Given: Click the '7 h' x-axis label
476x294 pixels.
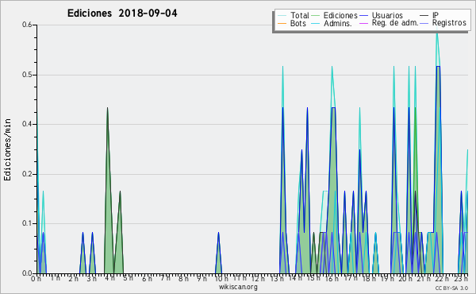Looking at the screenshot, I should pyautogui.click(x=166, y=278).
